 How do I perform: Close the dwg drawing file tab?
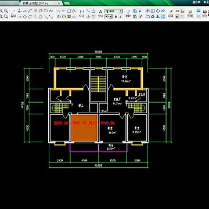[x=59, y=3]
